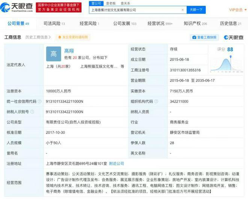Select the registered address text

(x=77, y=164)
